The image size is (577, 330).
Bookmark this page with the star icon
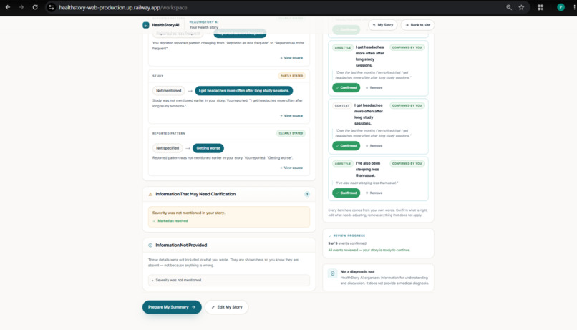(521, 7)
